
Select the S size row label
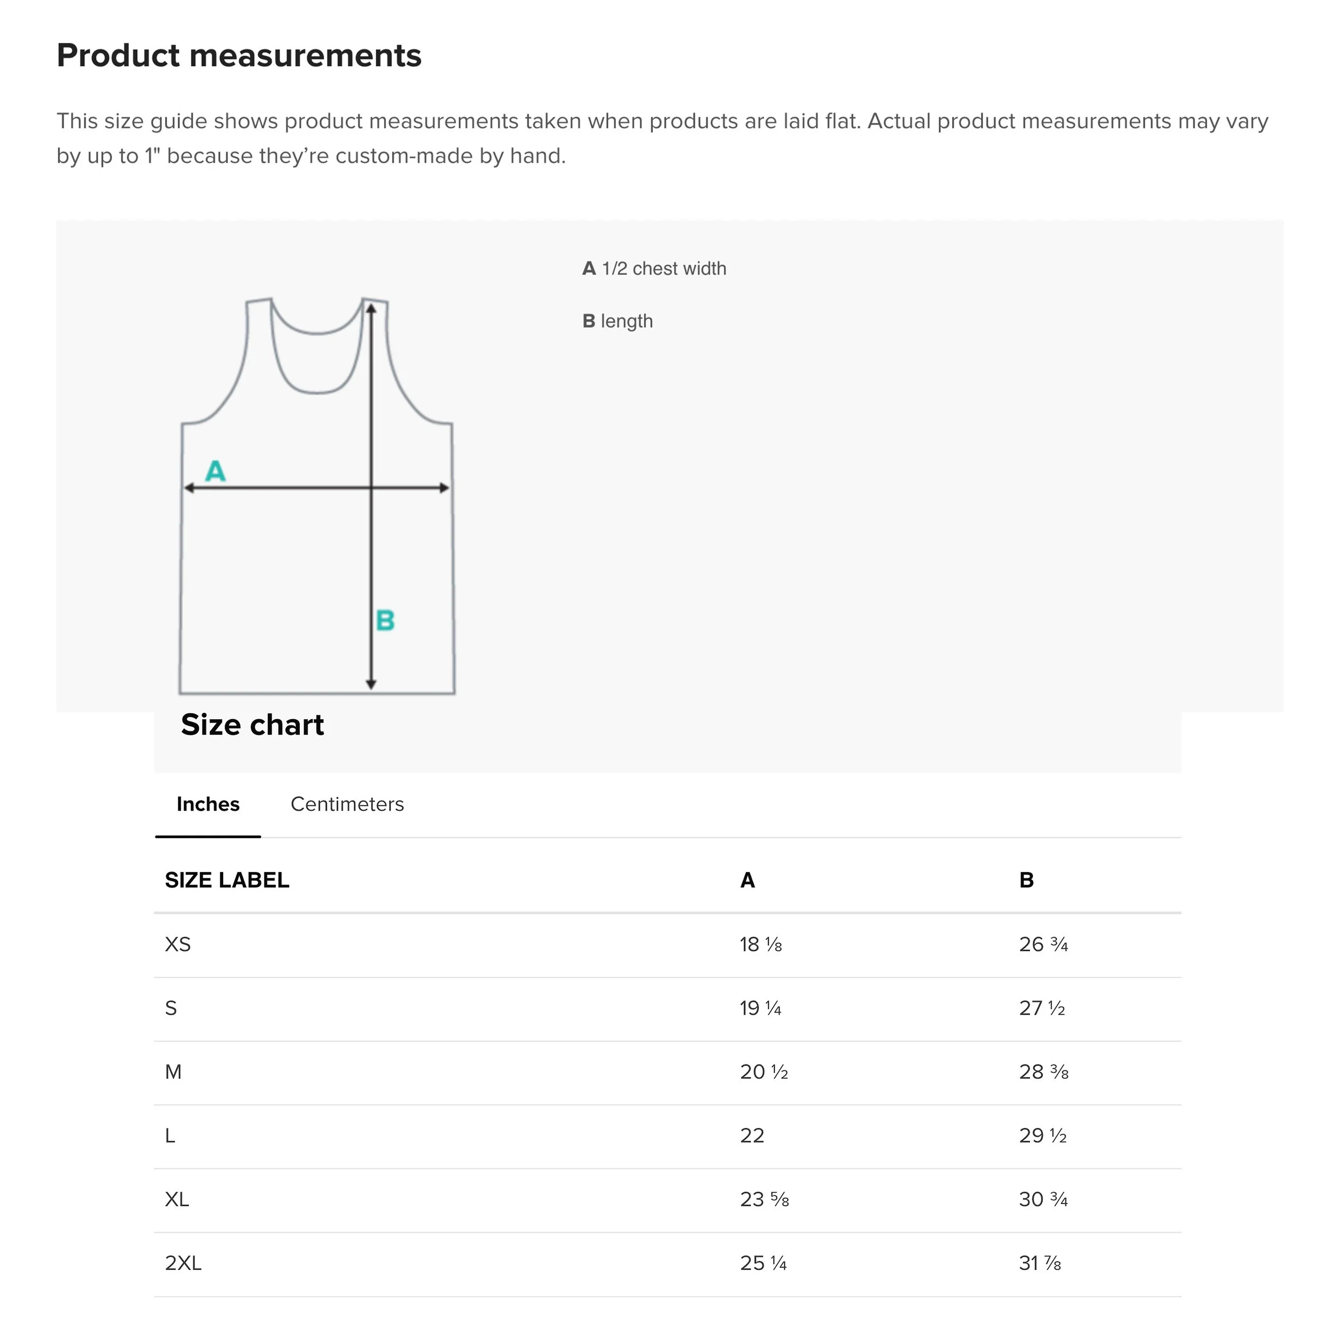point(171,1008)
